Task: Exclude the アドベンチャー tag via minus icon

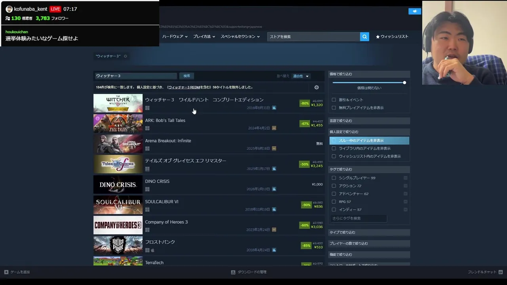Action: click(406, 194)
